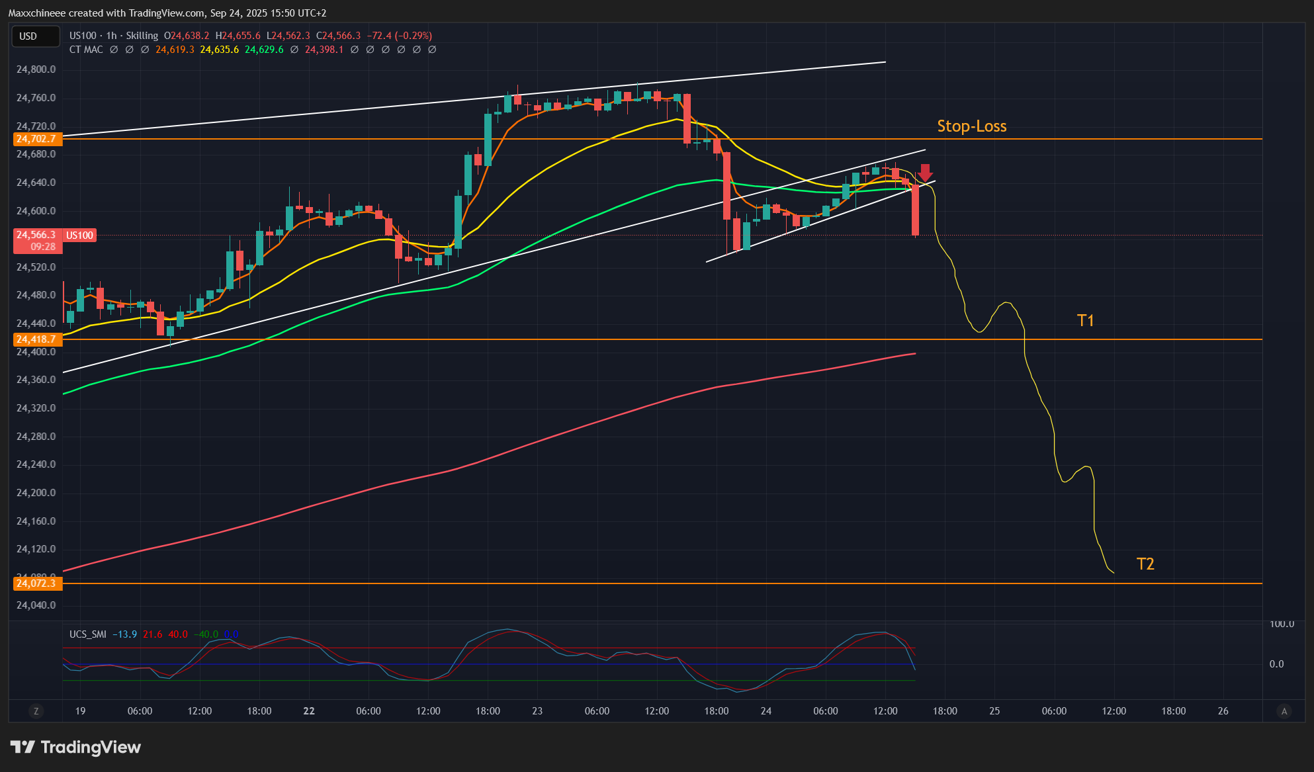Click the 100.0 oscillator scale label
Image resolution: width=1314 pixels, height=772 pixels.
click(1282, 624)
